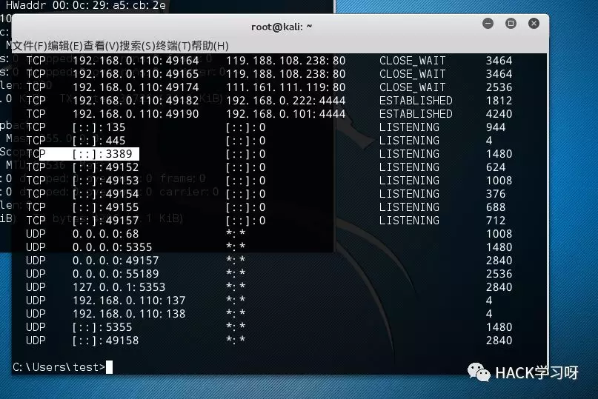Click the [::]:49154 listening entry
The height and width of the screenshot is (399, 598).
point(106,194)
